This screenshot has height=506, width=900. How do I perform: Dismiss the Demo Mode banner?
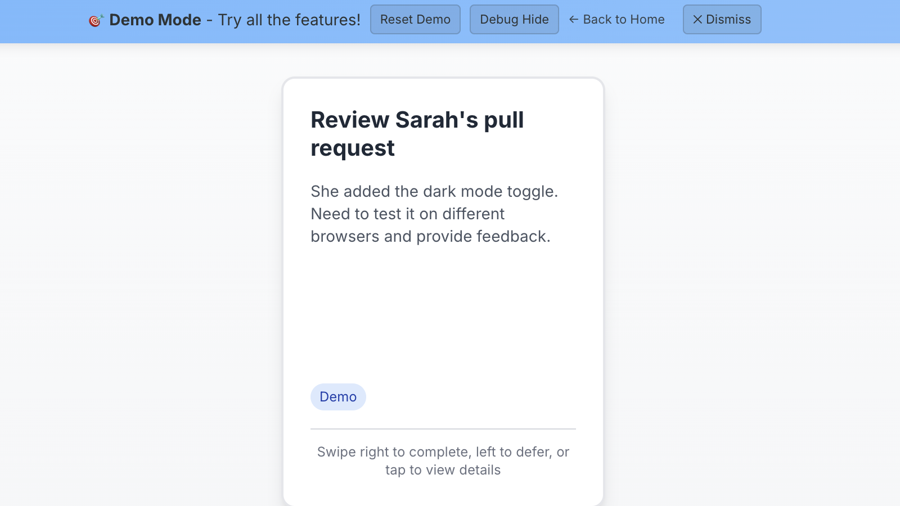click(x=722, y=20)
